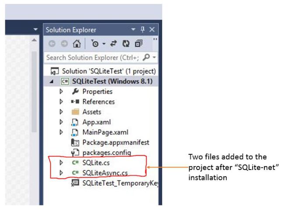Click the Refresh icon in Solution Explorer
The width and height of the screenshot is (284, 215).
pyautogui.click(x=126, y=44)
